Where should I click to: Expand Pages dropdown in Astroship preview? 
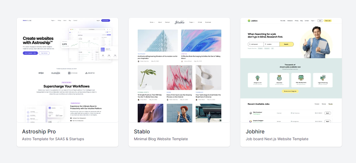(53, 20)
